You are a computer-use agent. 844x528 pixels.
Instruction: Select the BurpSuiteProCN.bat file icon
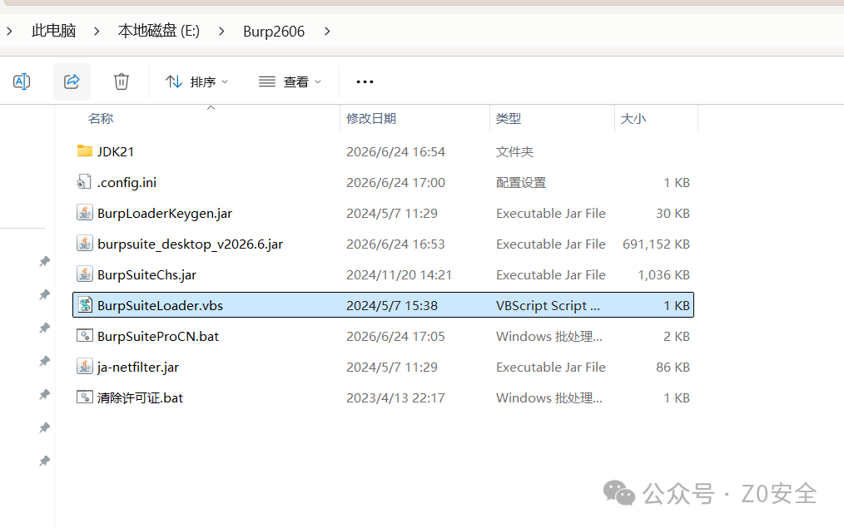point(85,336)
